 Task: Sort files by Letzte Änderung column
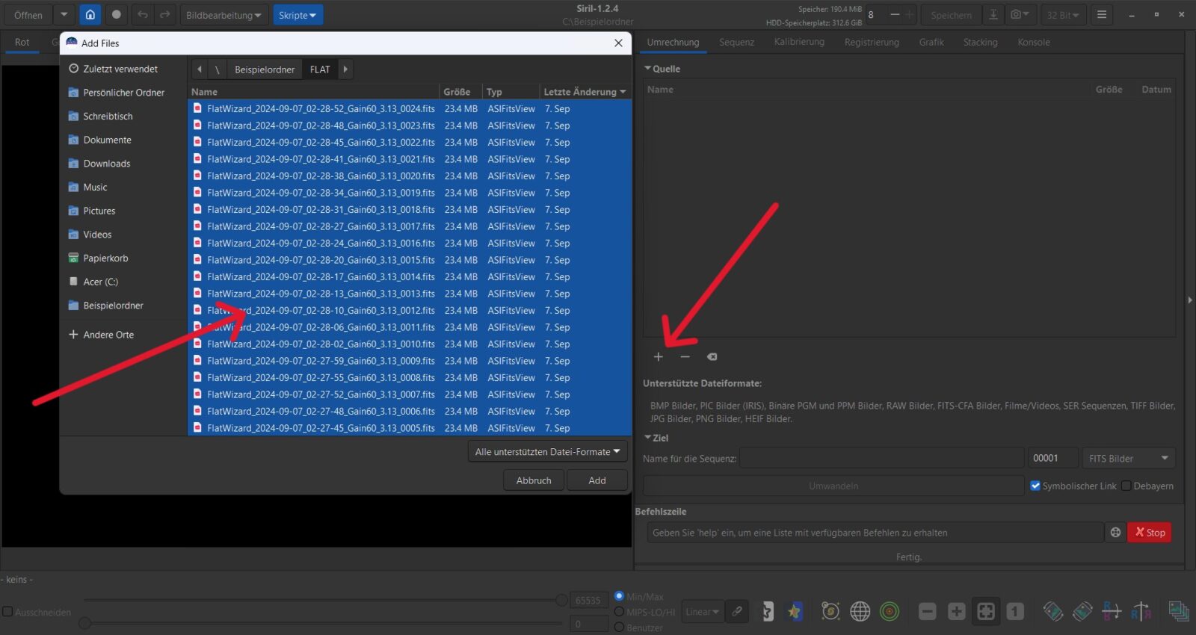tap(585, 92)
